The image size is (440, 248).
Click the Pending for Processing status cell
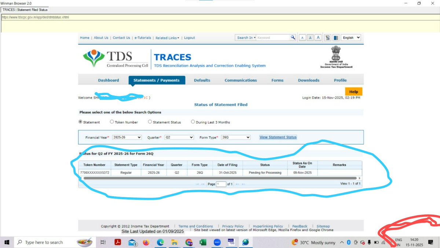(x=265, y=172)
